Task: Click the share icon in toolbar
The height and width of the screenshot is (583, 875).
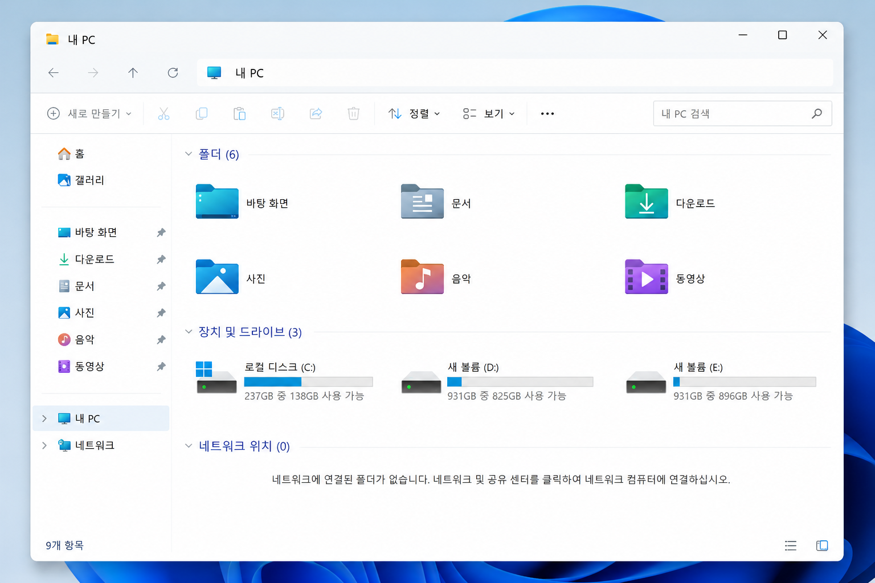Action: [316, 114]
